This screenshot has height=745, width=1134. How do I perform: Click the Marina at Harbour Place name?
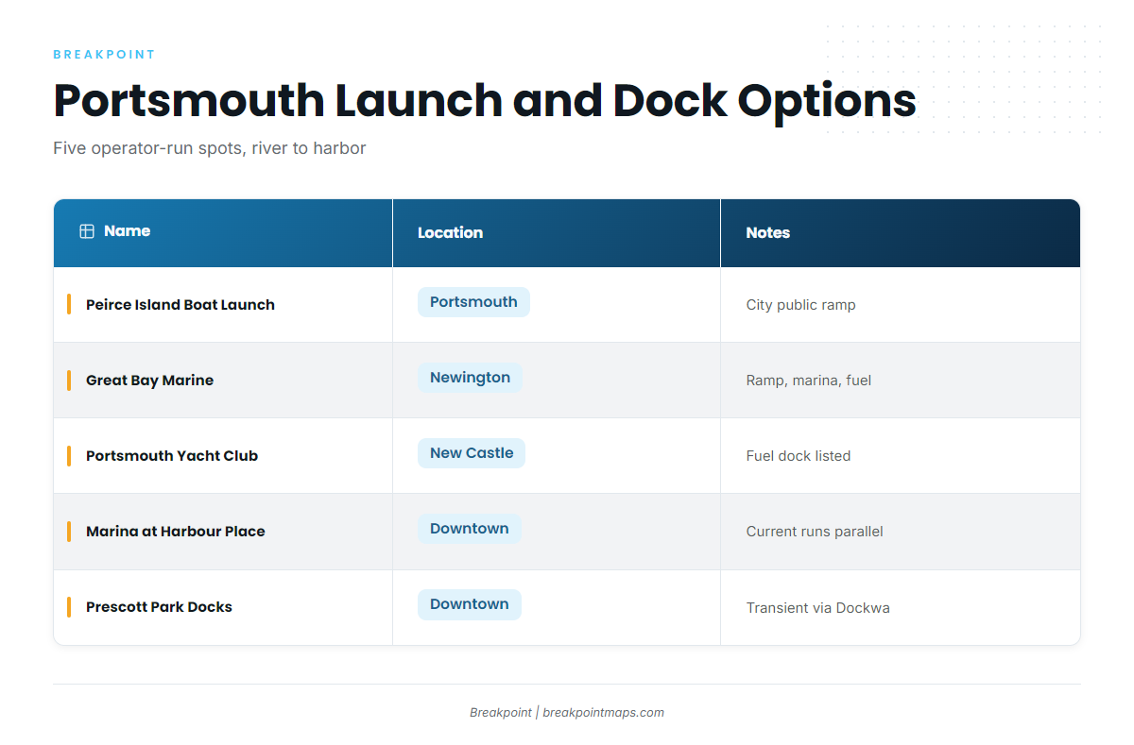176,532
